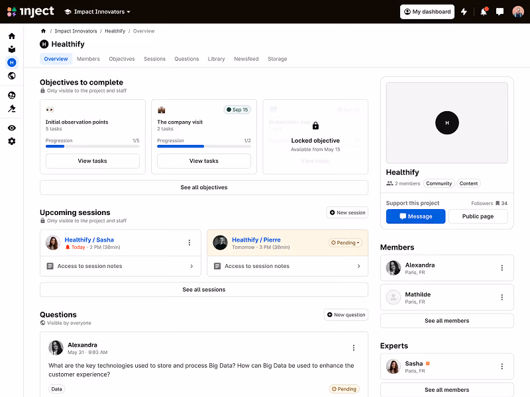Switch to the Members tab
Screen dimensions: 530x397
click(88, 59)
